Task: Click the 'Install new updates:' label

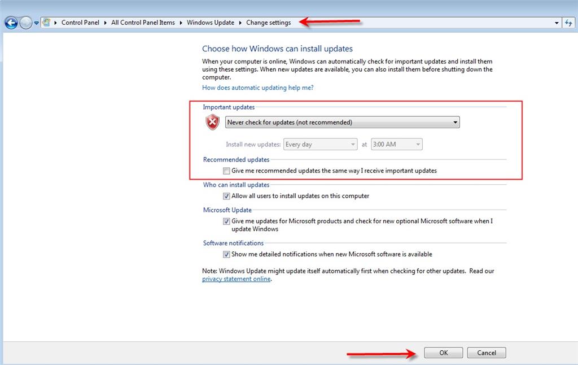Action: 253,144
